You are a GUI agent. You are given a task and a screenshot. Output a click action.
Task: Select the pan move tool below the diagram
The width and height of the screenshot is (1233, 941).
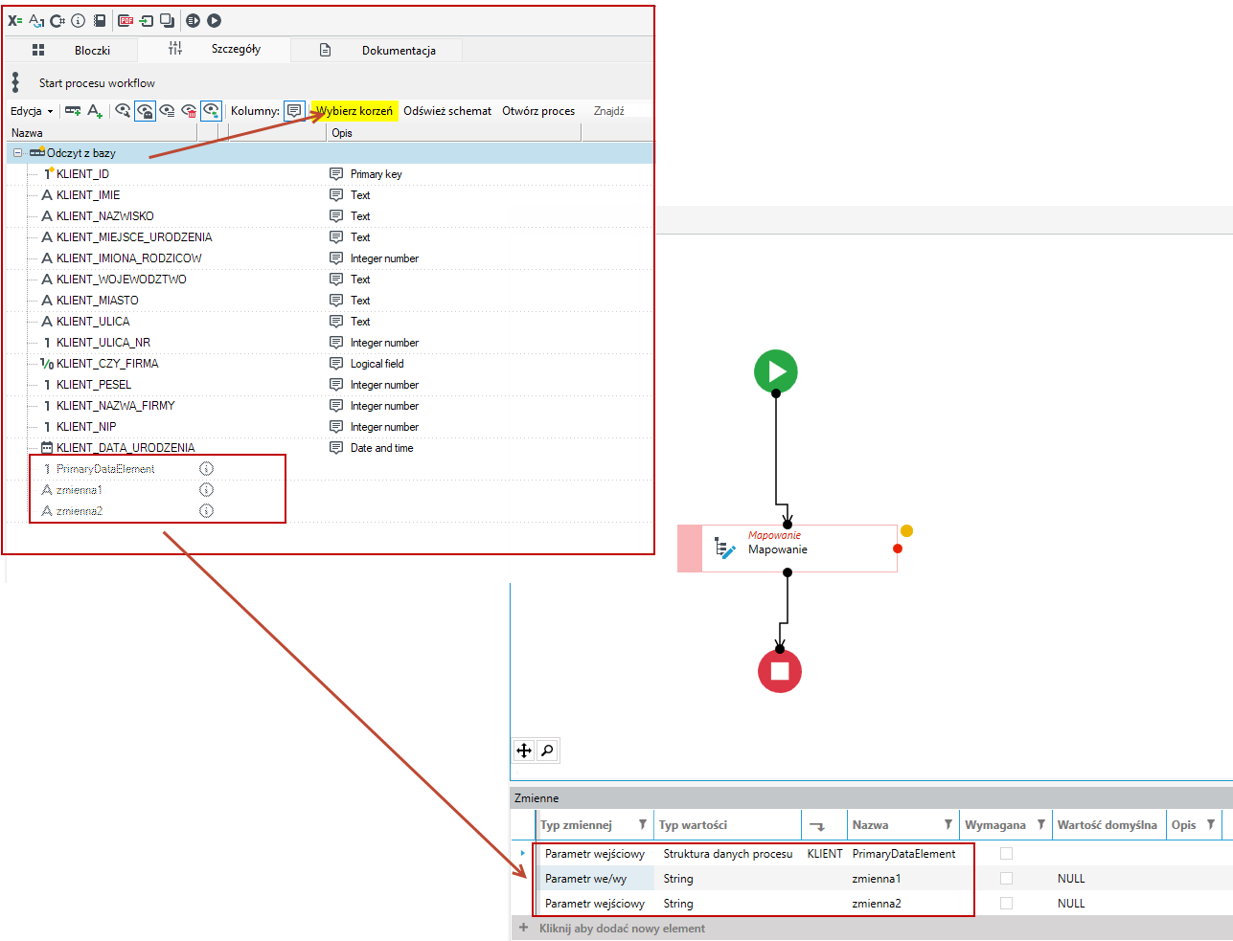coord(524,751)
